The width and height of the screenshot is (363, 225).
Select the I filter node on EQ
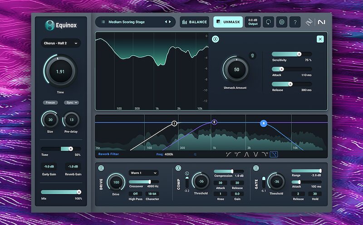(174, 123)
